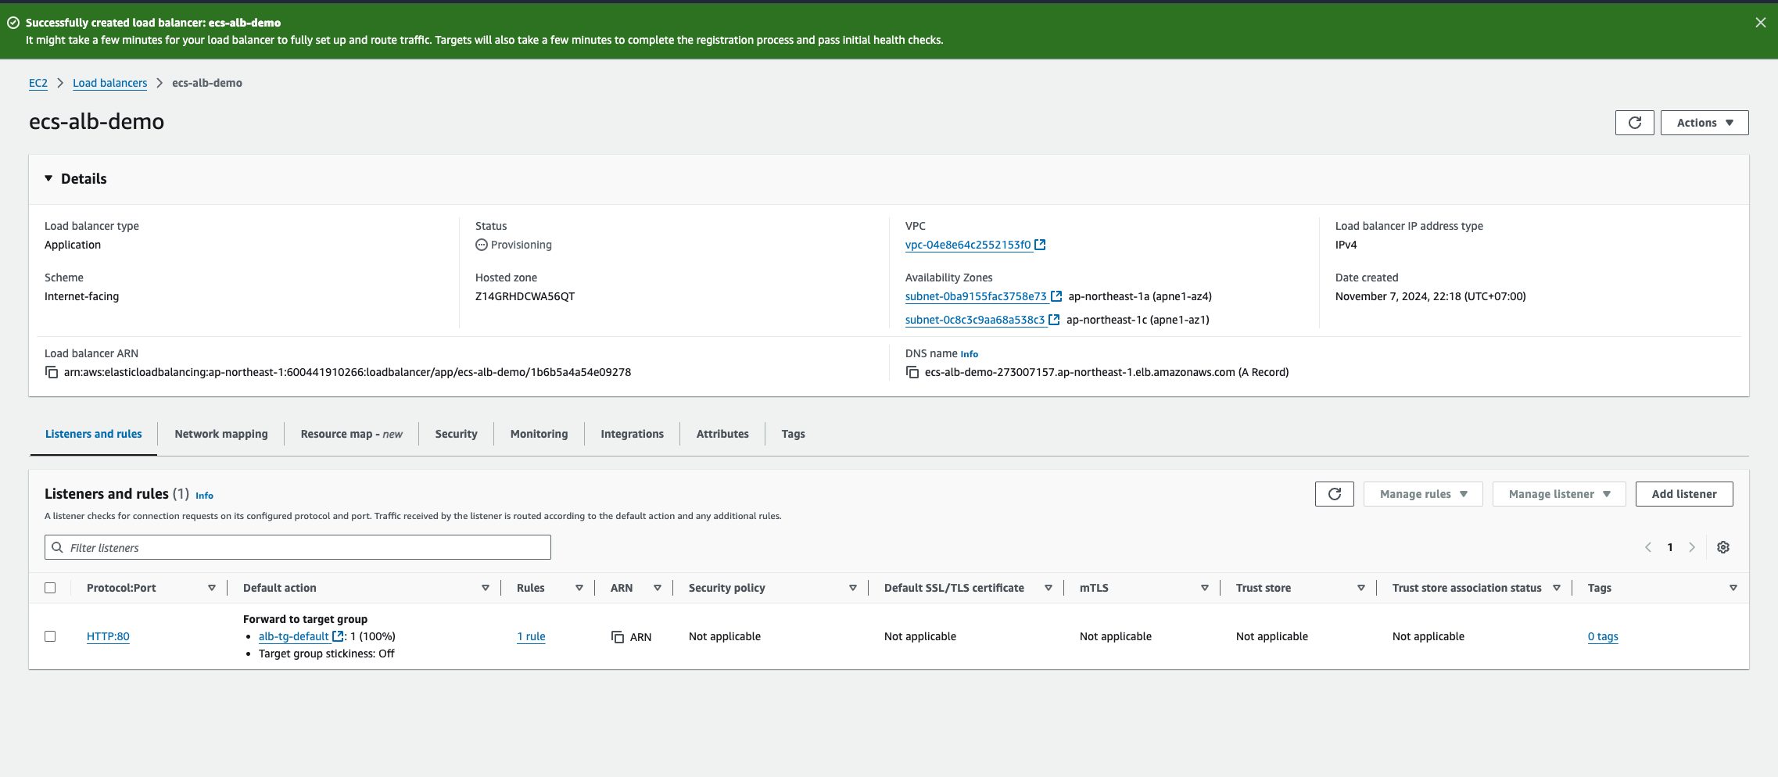Open the 1 rule link
Image resolution: width=1778 pixels, height=777 pixels.
pyautogui.click(x=531, y=636)
